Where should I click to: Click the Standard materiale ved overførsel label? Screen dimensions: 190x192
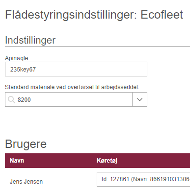[72, 87]
